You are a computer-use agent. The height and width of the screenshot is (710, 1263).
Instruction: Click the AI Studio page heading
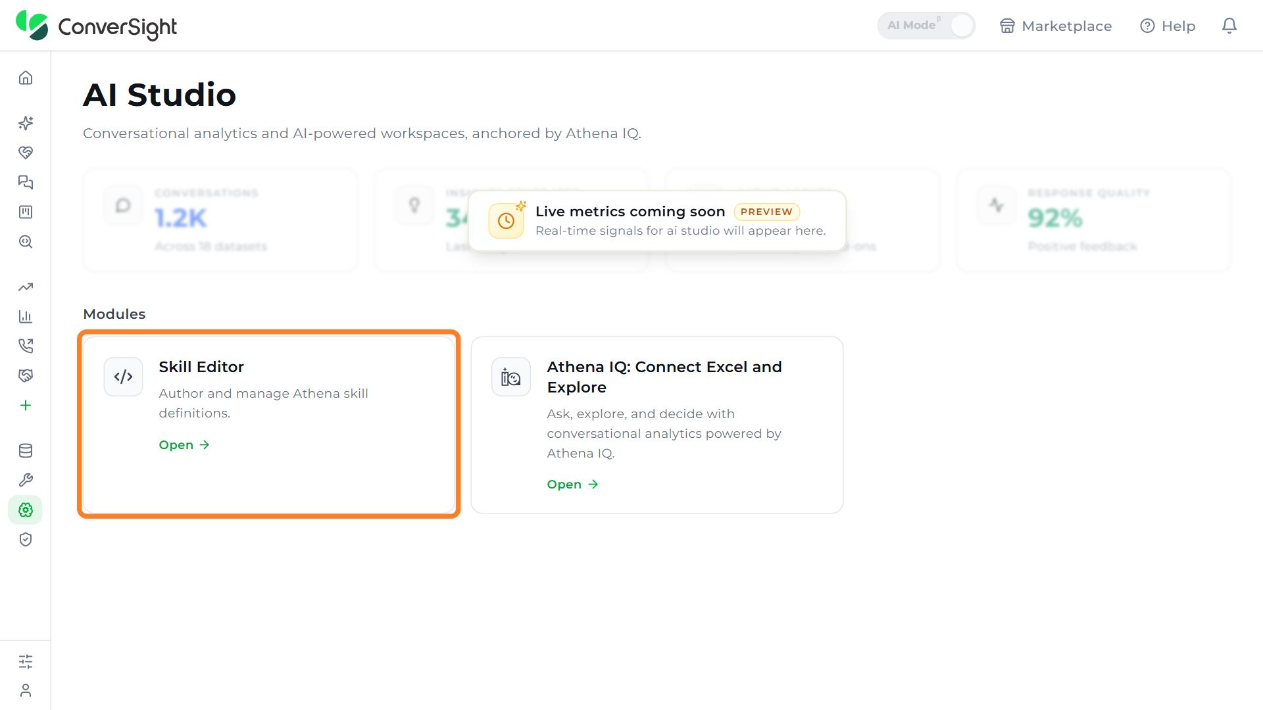point(160,95)
